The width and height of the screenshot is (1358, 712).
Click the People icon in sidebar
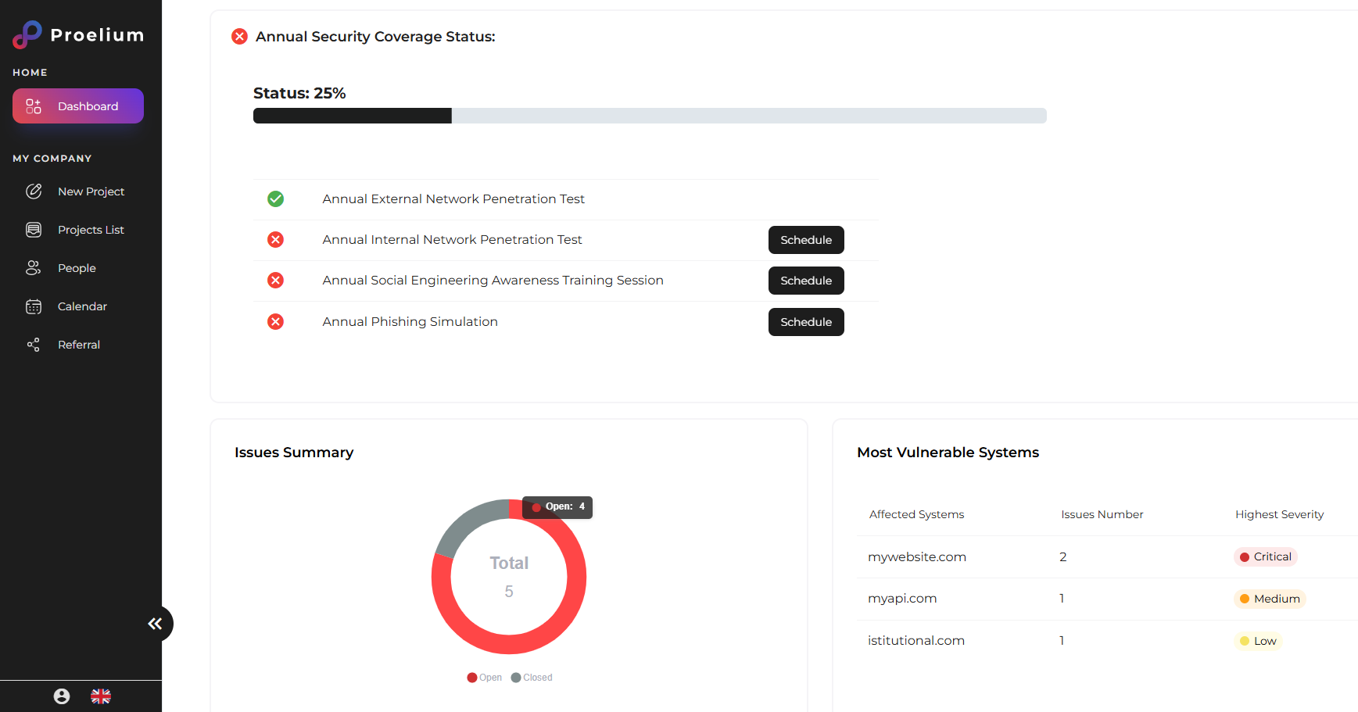(x=34, y=268)
